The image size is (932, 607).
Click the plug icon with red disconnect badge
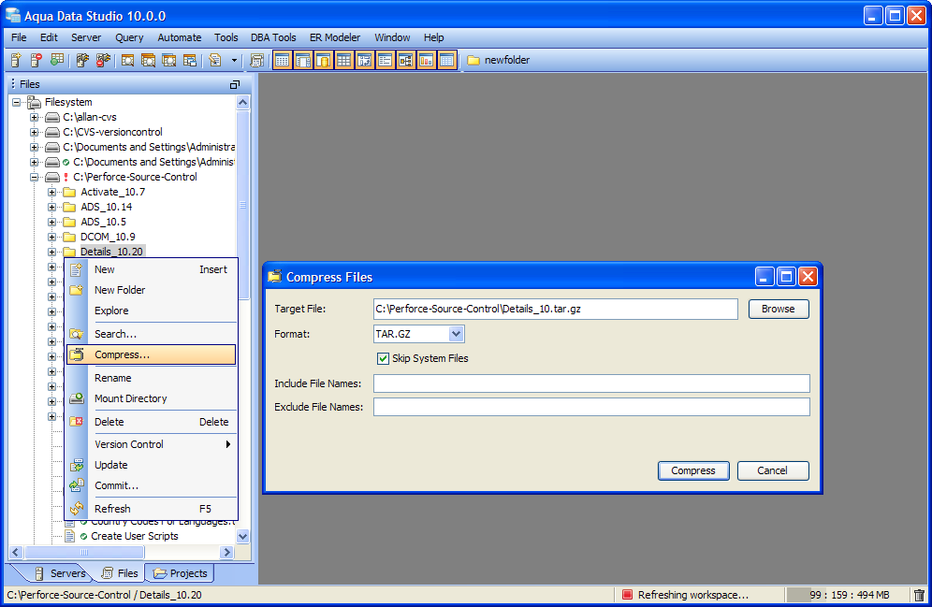(103, 60)
